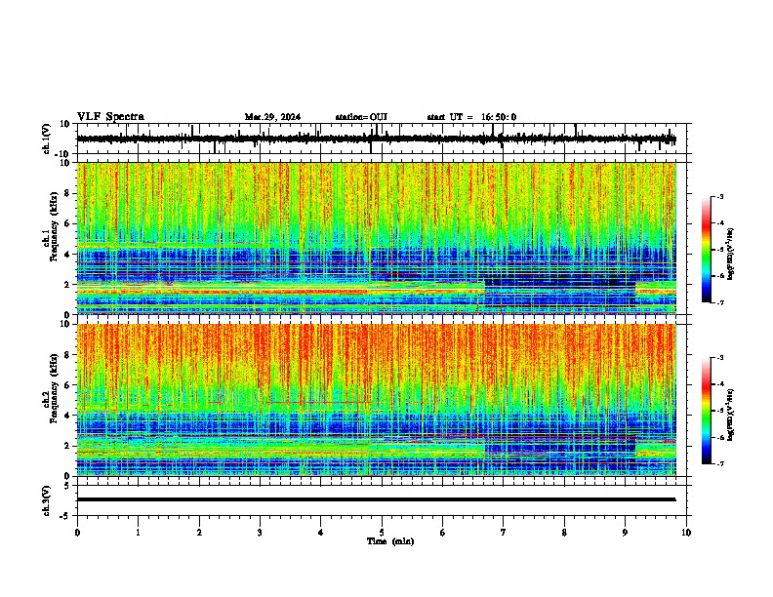The image size is (773, 597).
Task: Click time axis tick label "4"
Action: (x=321, y=533)
